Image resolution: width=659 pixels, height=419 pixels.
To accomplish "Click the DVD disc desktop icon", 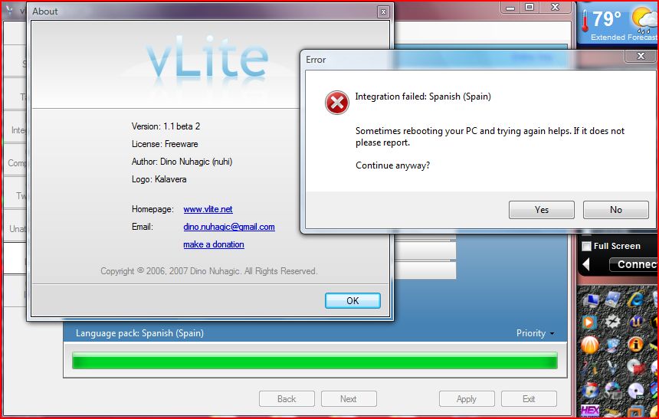I will point(635,391).
